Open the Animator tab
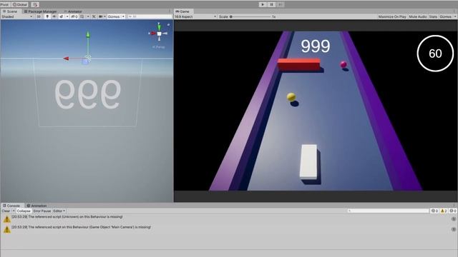Viewport: 458px width, 257px height. tap(73, 11)
